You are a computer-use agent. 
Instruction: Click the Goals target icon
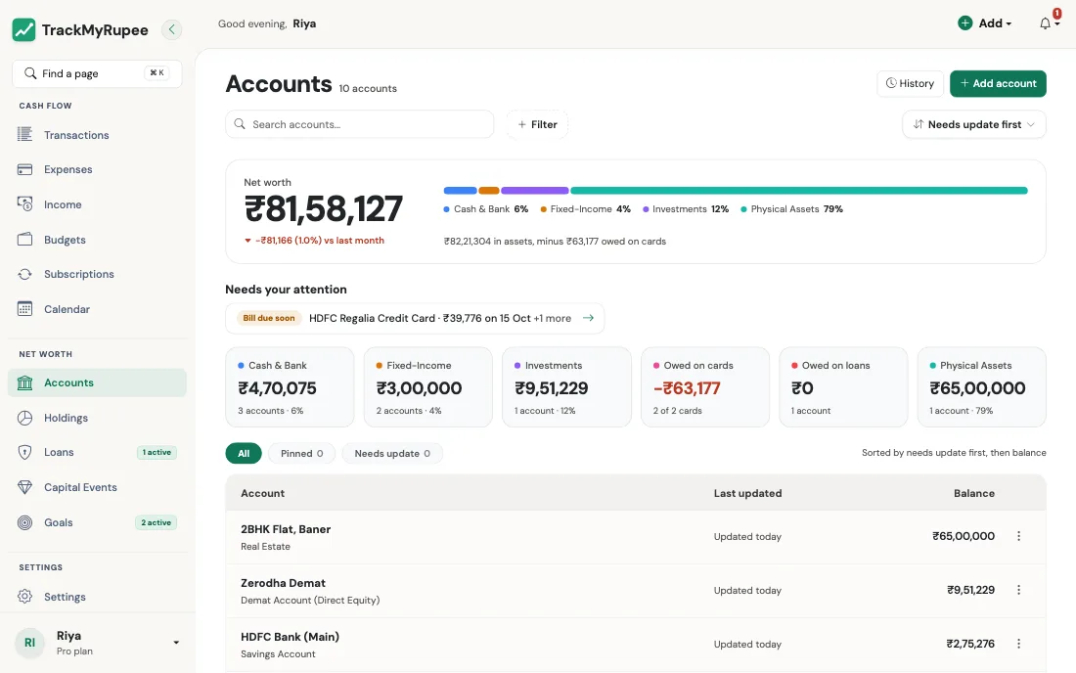pos(24,522)
